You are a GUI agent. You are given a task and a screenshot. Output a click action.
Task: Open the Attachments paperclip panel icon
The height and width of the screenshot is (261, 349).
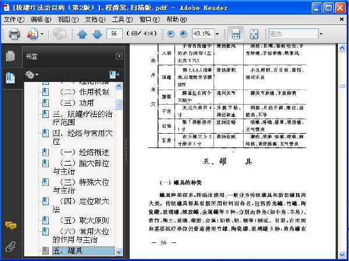click(10, 246)
